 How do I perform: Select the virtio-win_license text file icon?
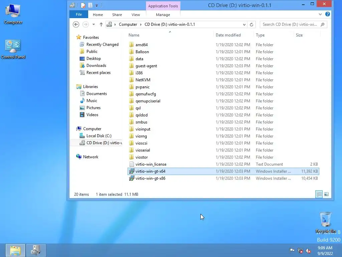coord(132,164)
